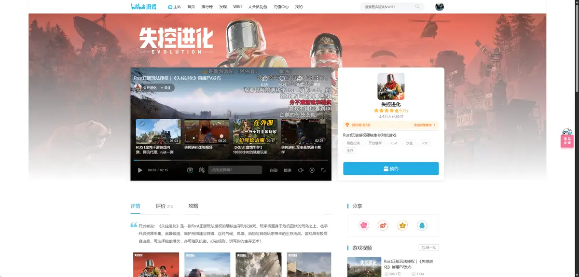579x277 pixels.
Task: Switch to the 详情 tab
Action: tap(136, 206)
